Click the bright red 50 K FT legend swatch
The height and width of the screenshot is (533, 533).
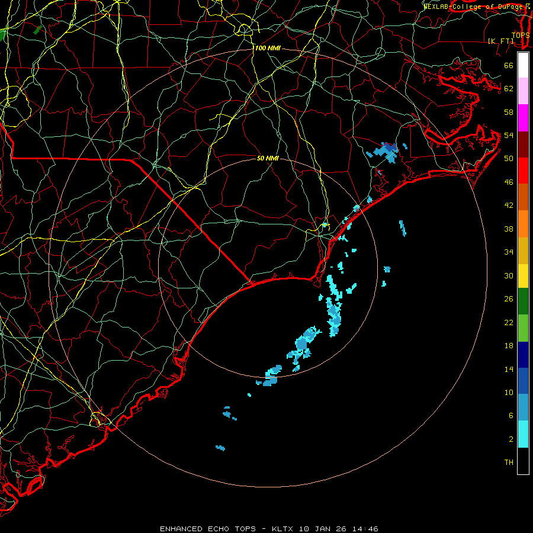(x=523, y=171)
